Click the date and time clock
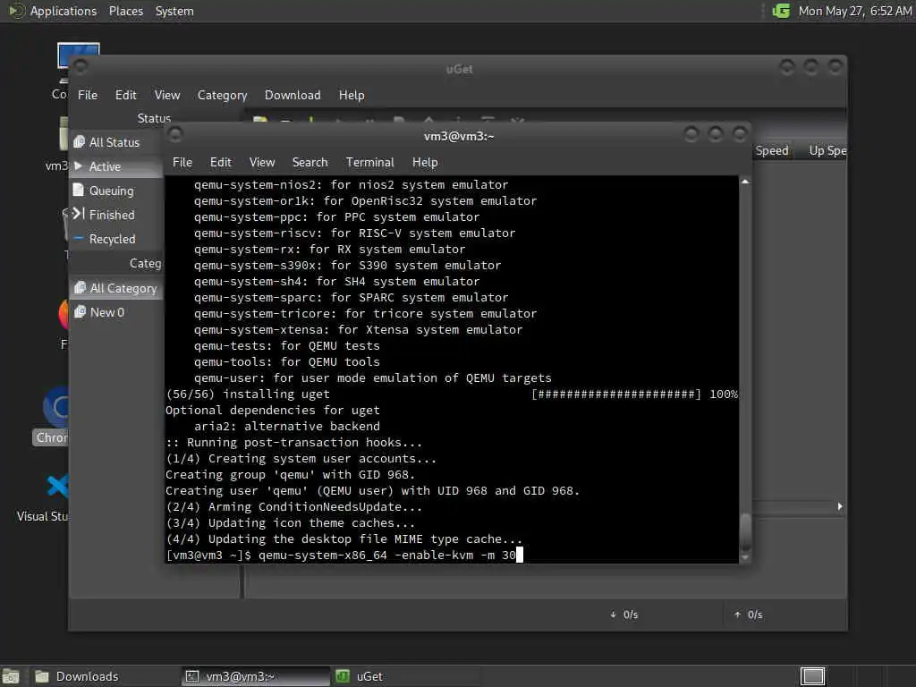The image size is (916, 687). tap(855, 11)
